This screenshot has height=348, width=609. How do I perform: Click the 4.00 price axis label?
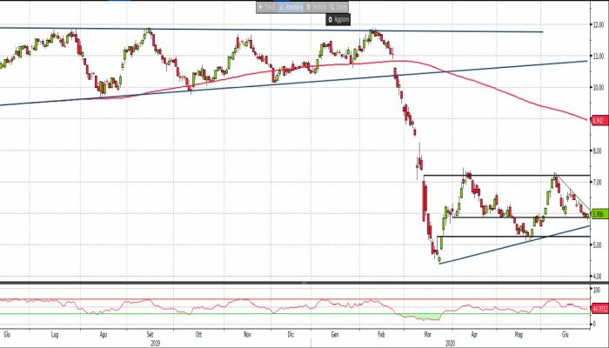[599, 277]
